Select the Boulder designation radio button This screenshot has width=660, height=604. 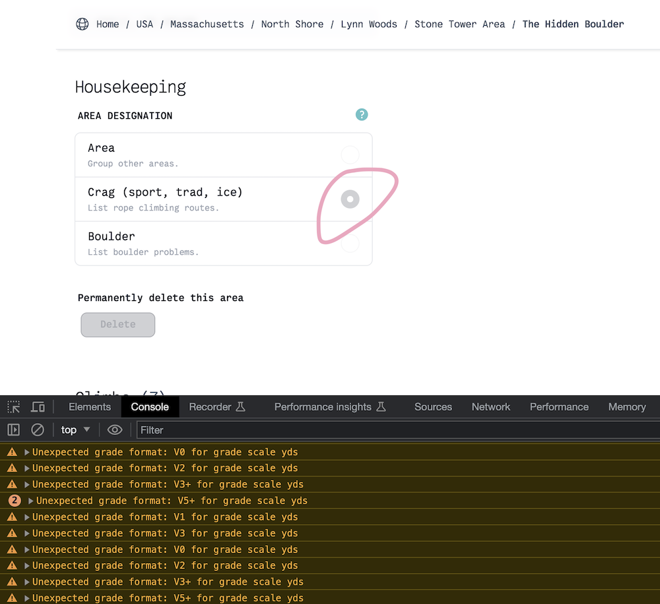click(x=350, y=243)
